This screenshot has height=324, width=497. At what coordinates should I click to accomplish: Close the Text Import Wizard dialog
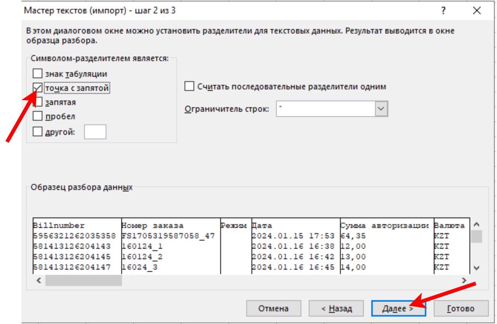click(x=477, y=11)
